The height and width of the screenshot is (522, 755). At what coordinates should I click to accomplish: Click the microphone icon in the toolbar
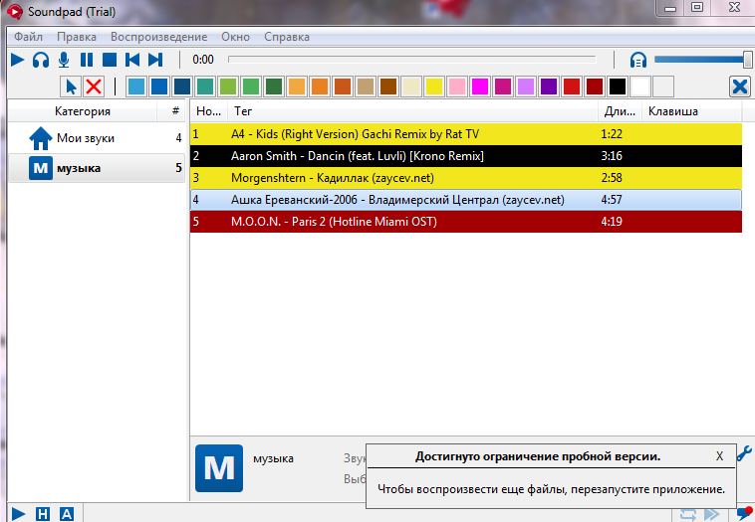click(64, 60)
